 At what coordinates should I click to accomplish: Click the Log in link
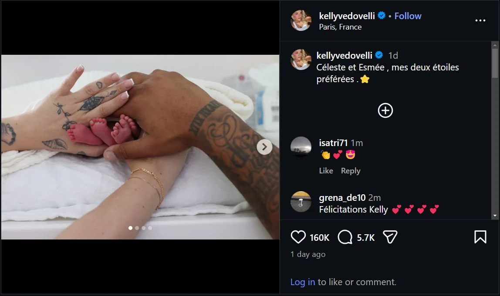click(x=303, y=282)
